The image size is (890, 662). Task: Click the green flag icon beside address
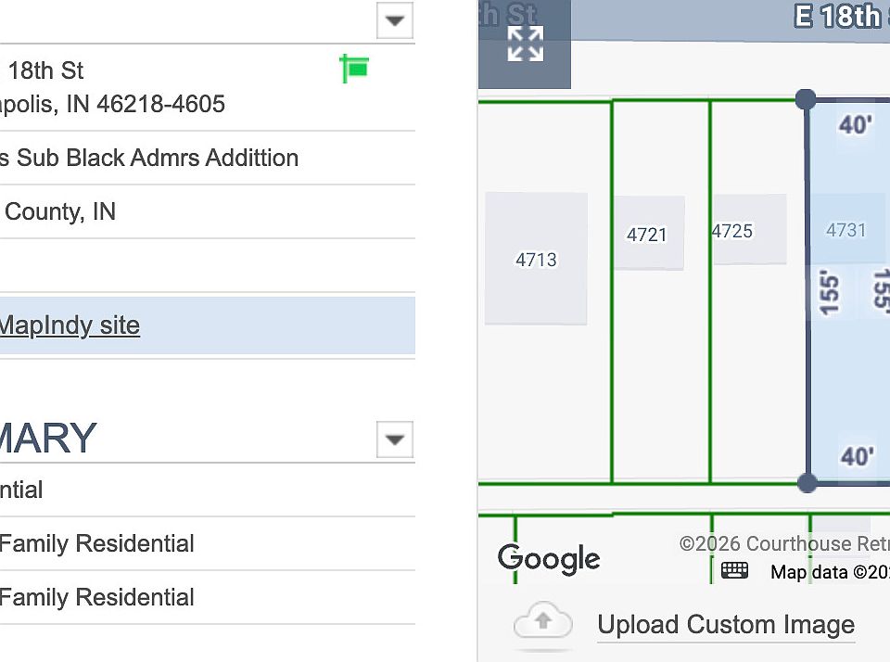(354, 68)
